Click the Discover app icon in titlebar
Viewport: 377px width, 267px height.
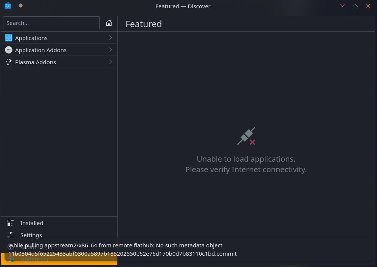click(x=8, y=6)
